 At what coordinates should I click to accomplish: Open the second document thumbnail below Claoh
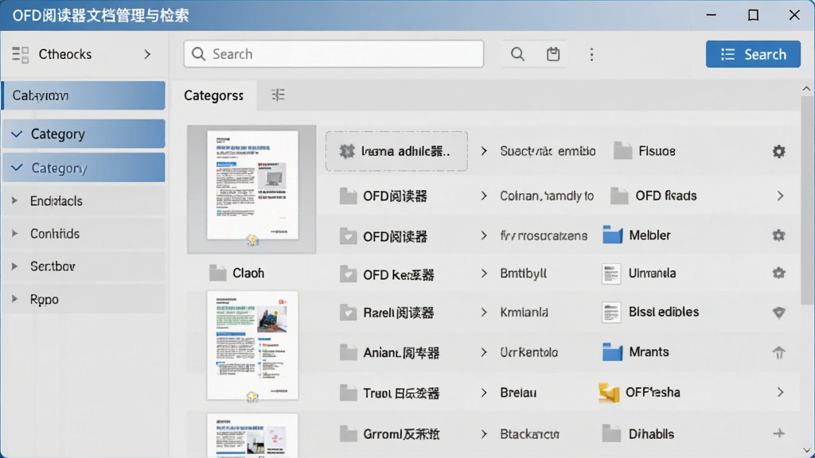click(252, 345)
